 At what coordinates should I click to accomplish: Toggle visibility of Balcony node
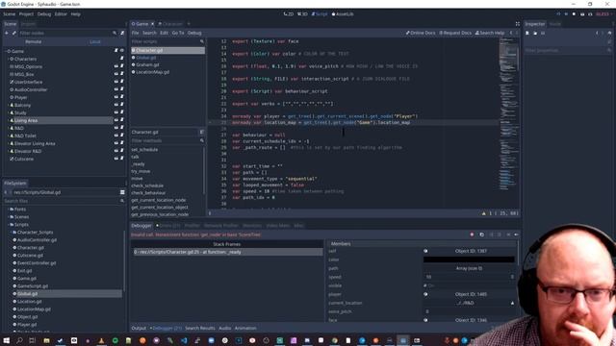pos(115,105)
